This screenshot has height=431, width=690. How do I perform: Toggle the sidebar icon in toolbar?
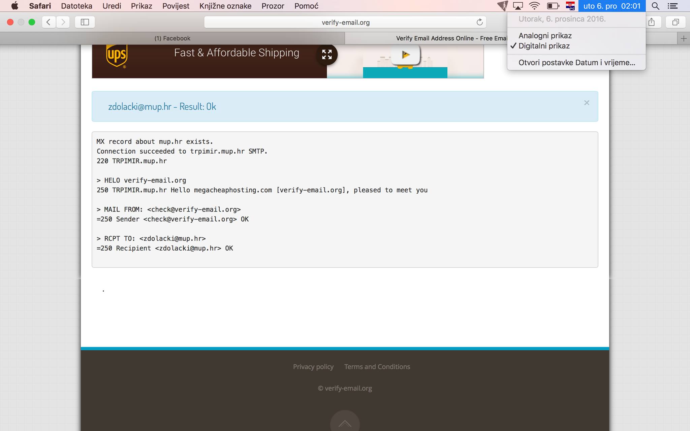point(85,22)
